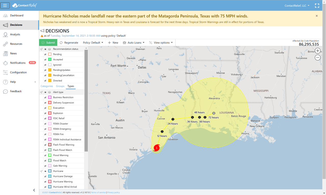326x195 pixels.
Task: Switch to the Categories tab
Action: (47, 86)
